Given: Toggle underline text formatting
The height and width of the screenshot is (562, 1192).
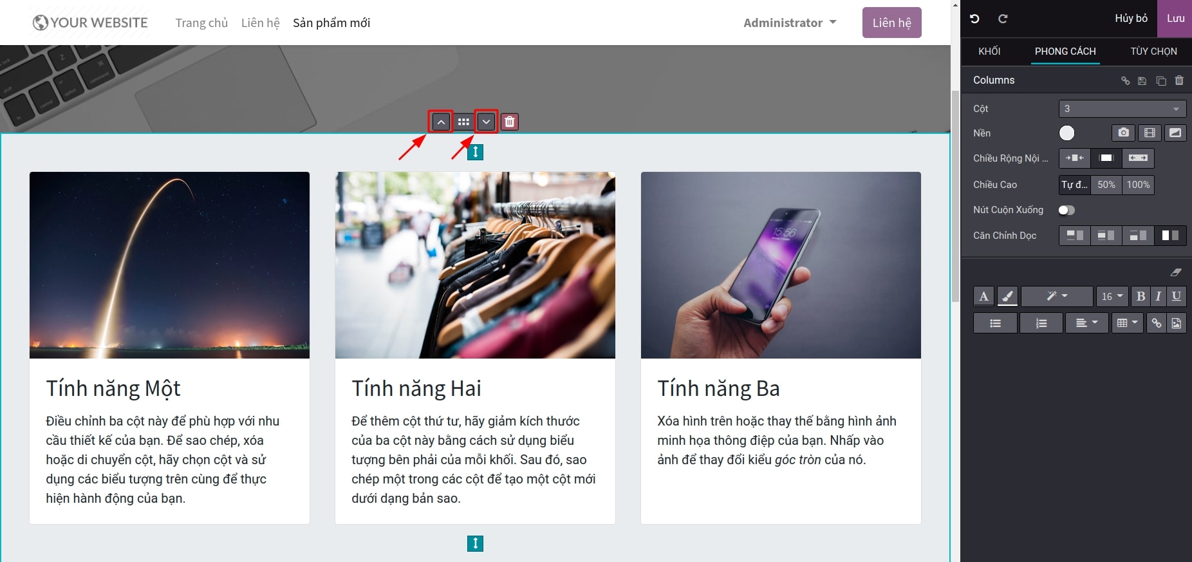Looking at the screenshot, I should coord(1177,296).
